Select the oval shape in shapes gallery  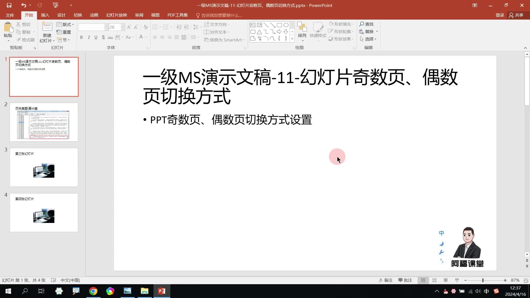(286, 25)
